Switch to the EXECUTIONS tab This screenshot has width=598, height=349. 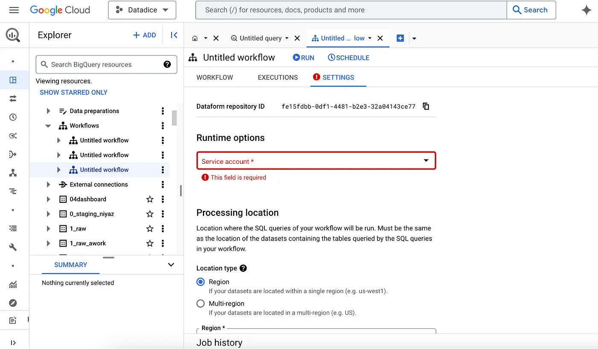coord(278,77)
